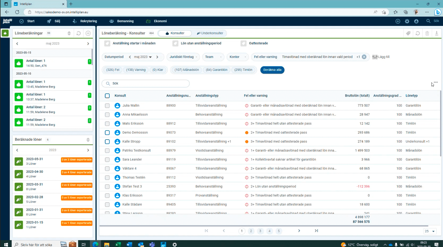Check the box for Demo Demosson

click(x=107, y=132)
